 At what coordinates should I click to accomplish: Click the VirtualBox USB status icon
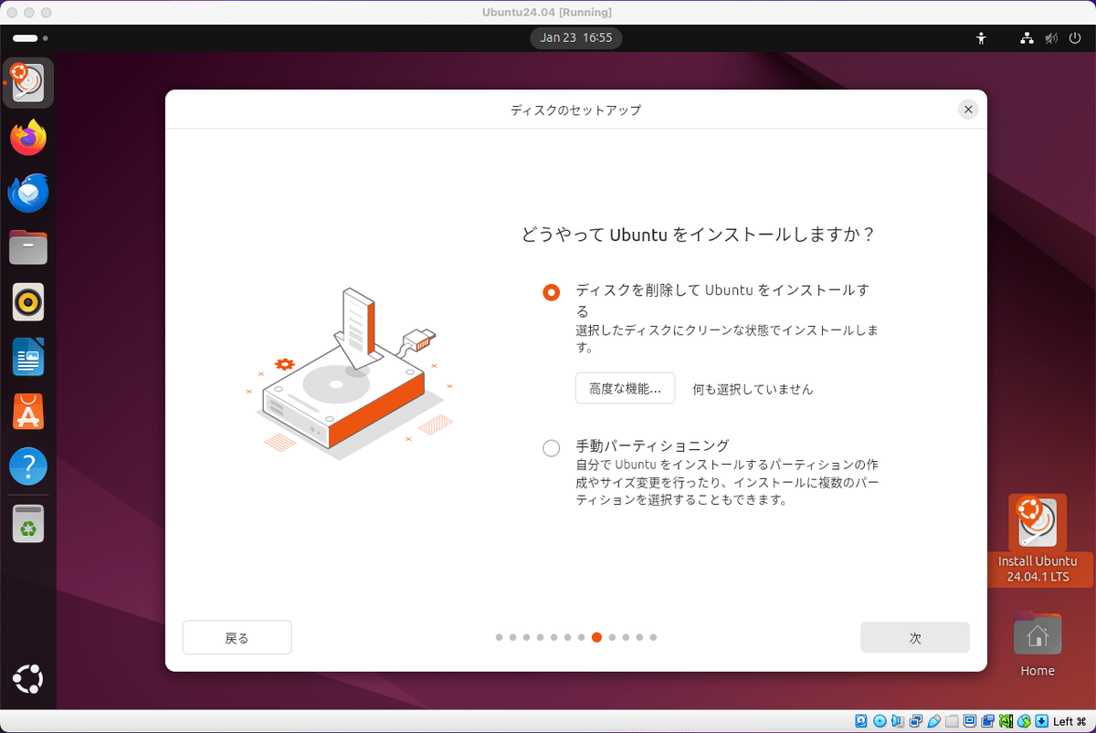[934, 721]
